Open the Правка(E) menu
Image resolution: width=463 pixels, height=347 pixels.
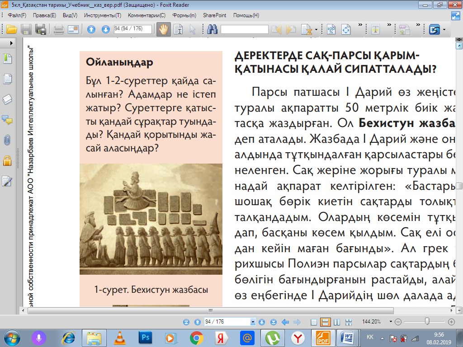coord(44,15)
